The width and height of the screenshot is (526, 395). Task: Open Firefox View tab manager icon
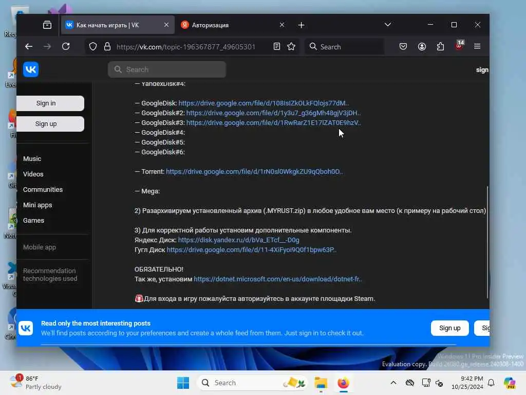(47, 25)
